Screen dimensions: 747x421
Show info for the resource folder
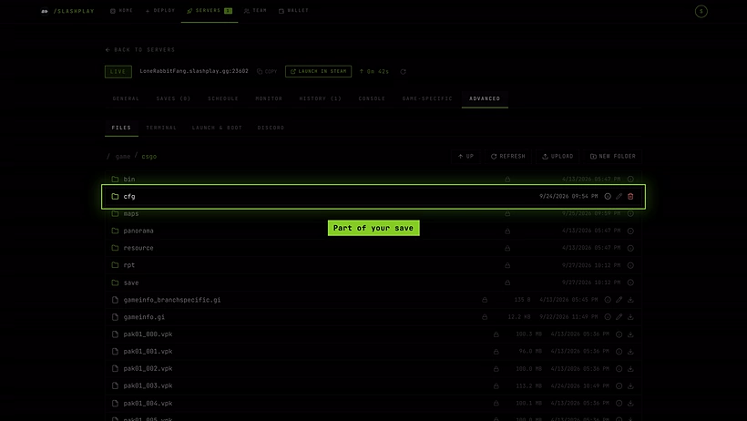click(x=630, y=248)
